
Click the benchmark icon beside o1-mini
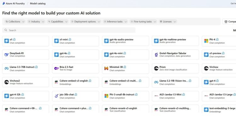(x=70, y=39)
